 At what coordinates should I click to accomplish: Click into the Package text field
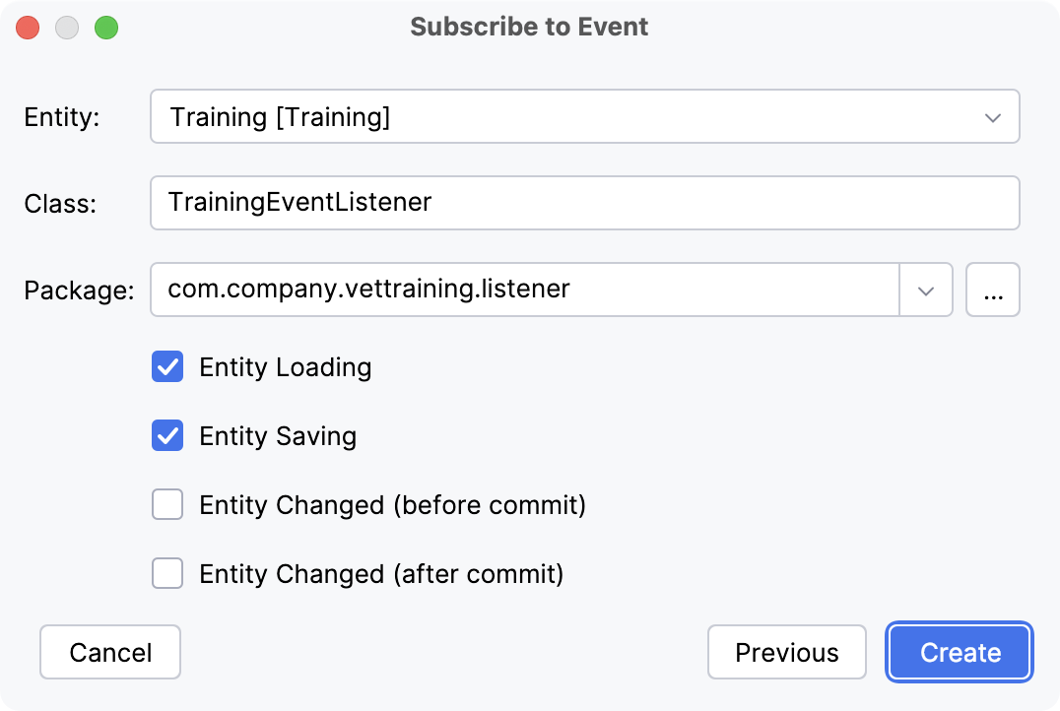(524, 290)
